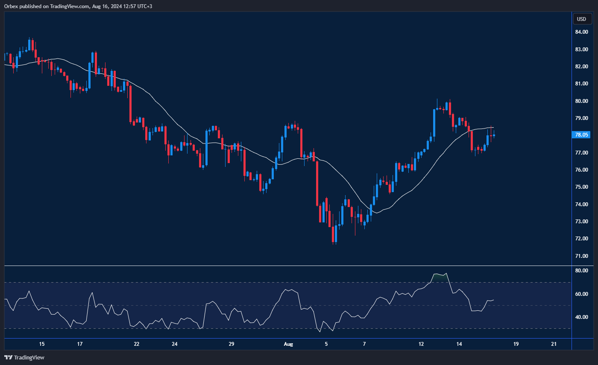Click the TradingView logo glyph bottom left
Viewport: 598px width, 365px height.
click(x=7, y=357)
